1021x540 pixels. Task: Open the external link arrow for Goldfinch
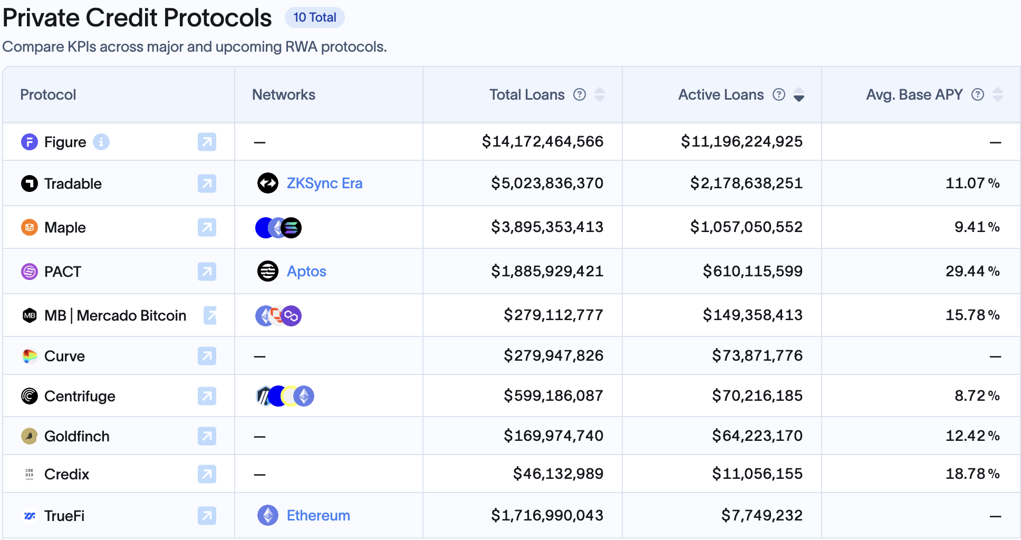click(207, 436)
